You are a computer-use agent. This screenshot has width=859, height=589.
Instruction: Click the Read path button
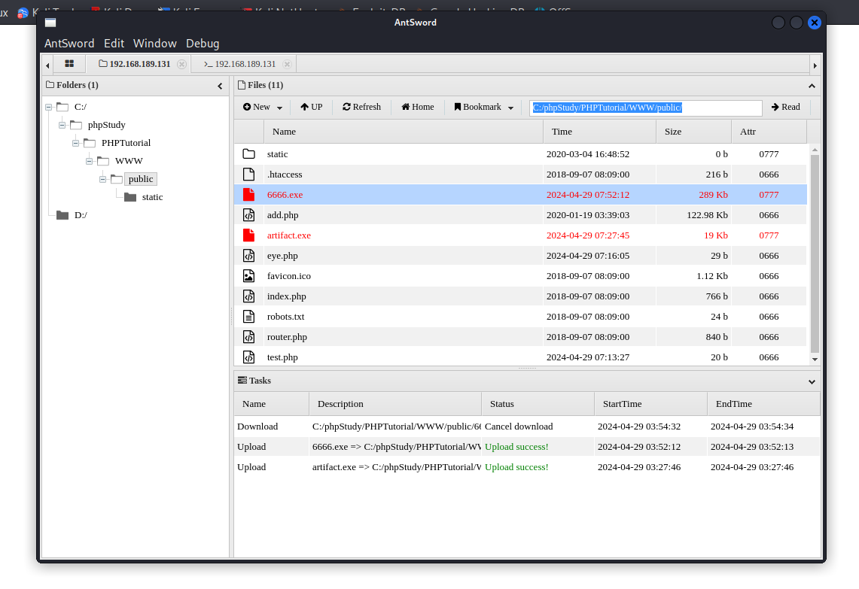pos(785,108)
